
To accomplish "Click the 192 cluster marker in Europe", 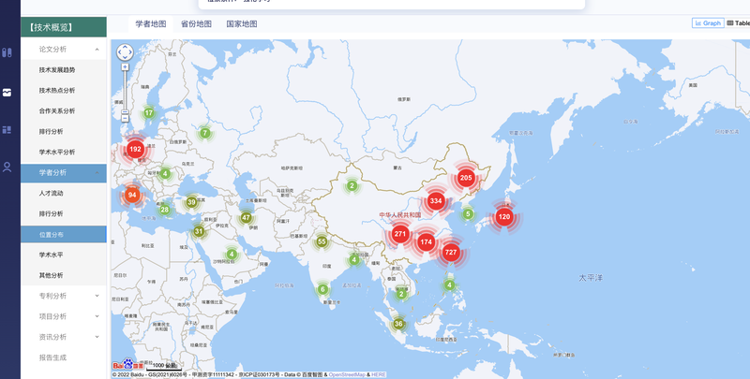I will tap(135, 149).
